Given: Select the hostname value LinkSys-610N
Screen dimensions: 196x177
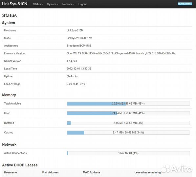Looking at the screenshot, I should click(x=75, y=30).
